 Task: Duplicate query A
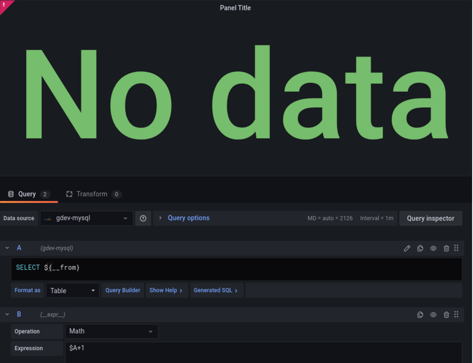pos(420,248)
